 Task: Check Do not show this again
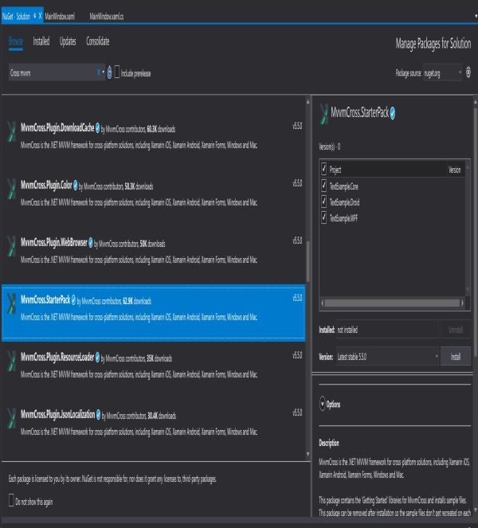pyautogui.click(x=11, y=500)
